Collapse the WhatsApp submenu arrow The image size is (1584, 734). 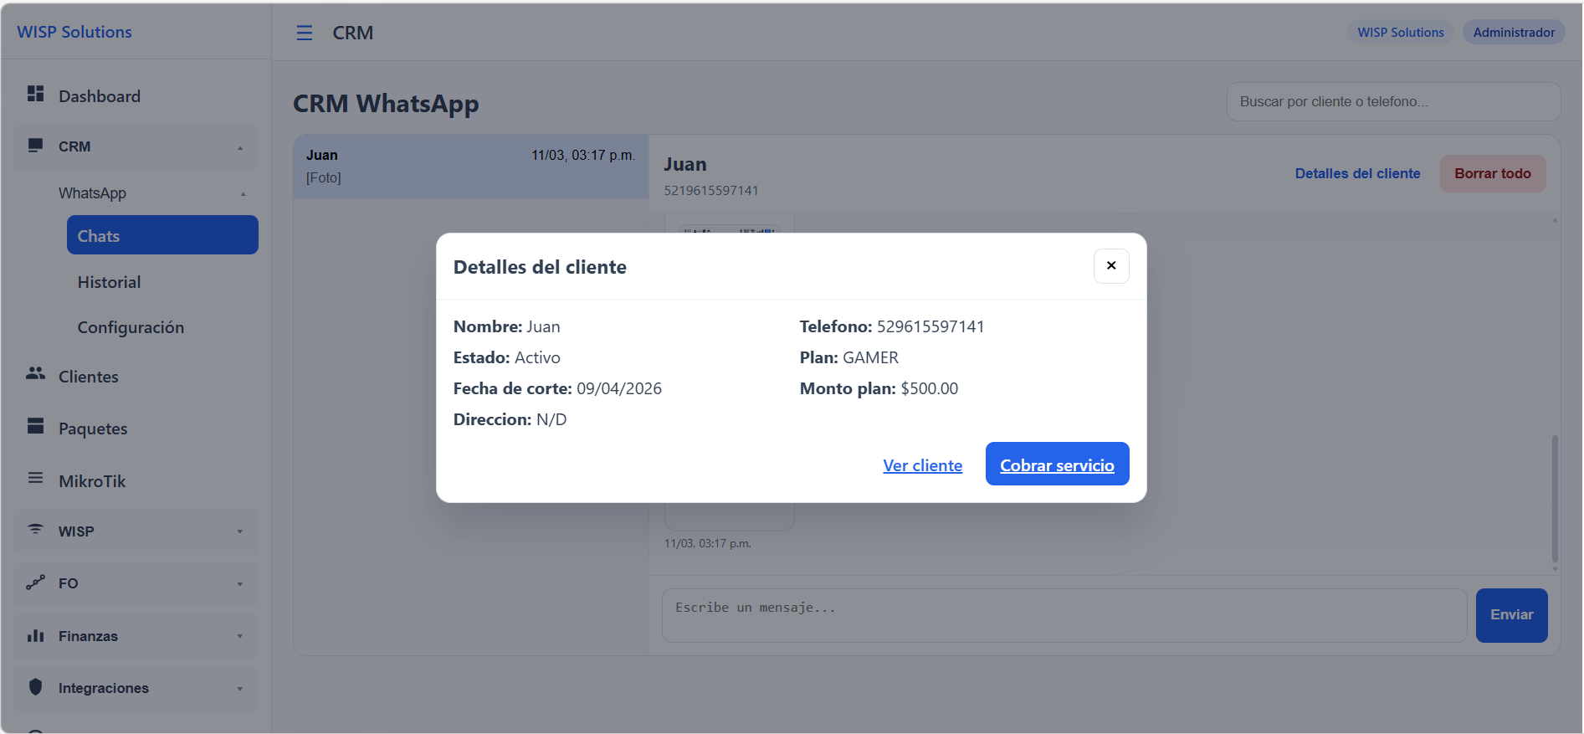tap(243, 194)
